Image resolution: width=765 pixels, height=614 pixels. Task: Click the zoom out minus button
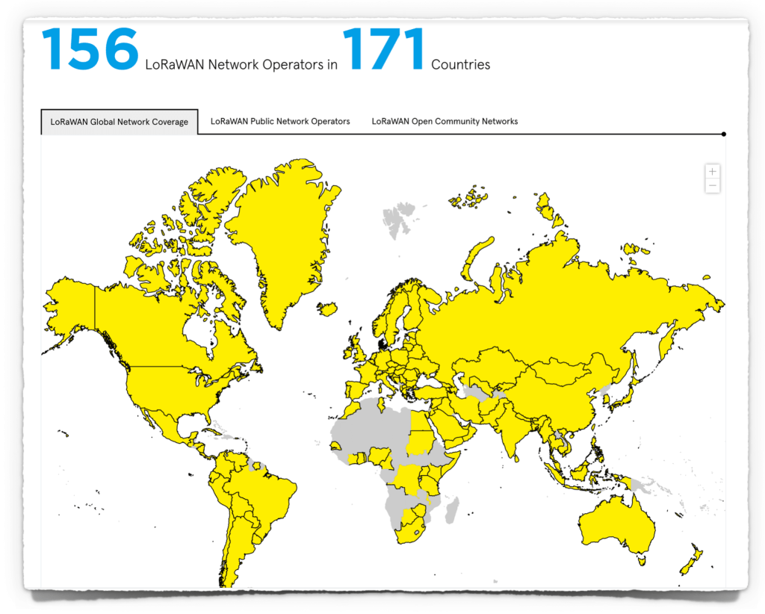712,185
